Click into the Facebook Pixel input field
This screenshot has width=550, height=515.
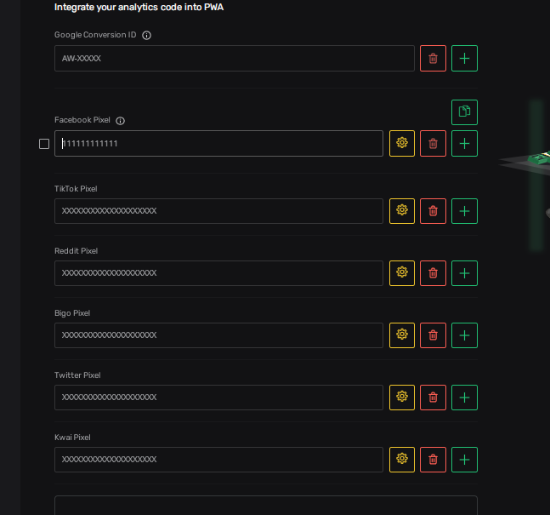(218, 144)
